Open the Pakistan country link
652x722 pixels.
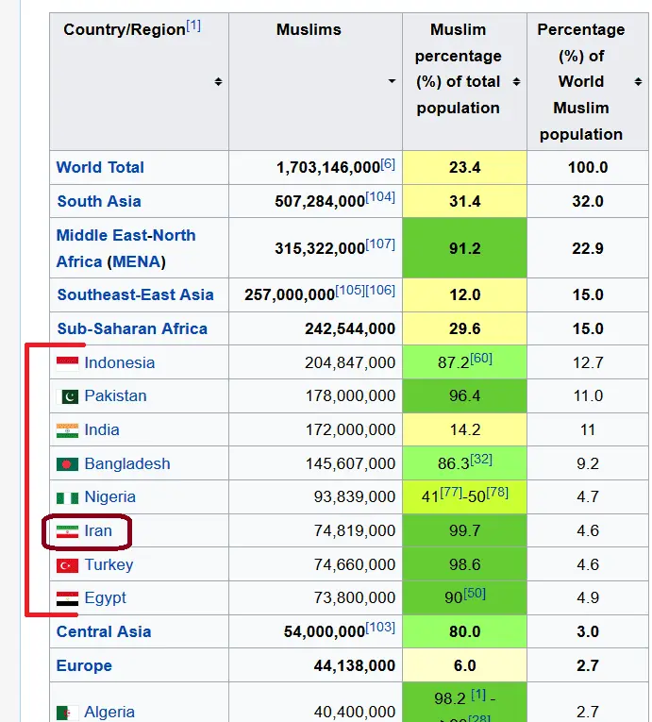pyautogui.click(x=115, y=396)
